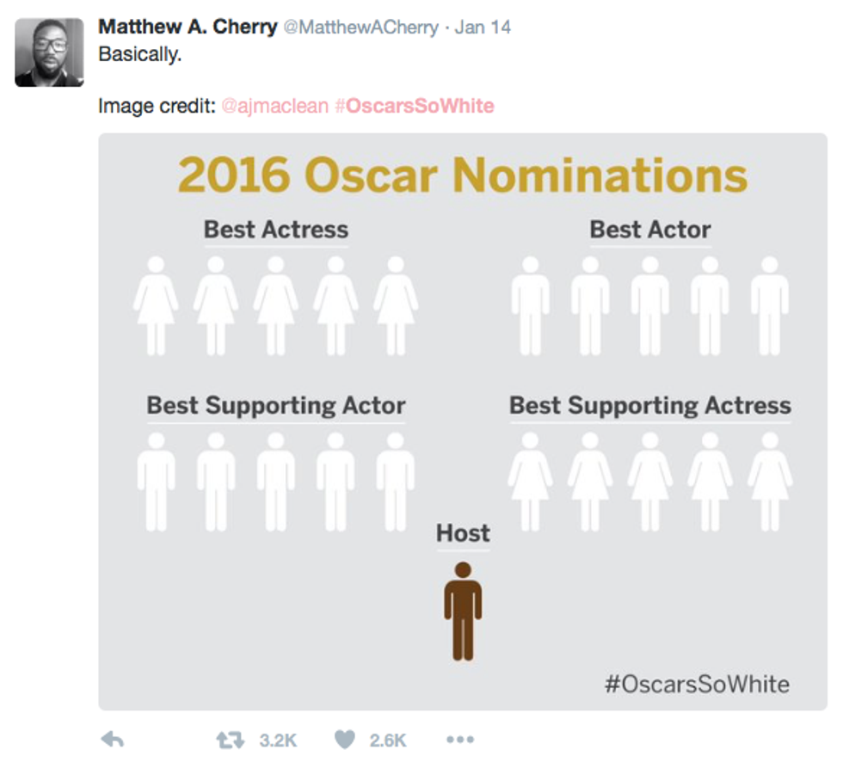Open the @MatthewACherry handle link
The width and height of the screenshot is (843, 768).
(360, 28)
